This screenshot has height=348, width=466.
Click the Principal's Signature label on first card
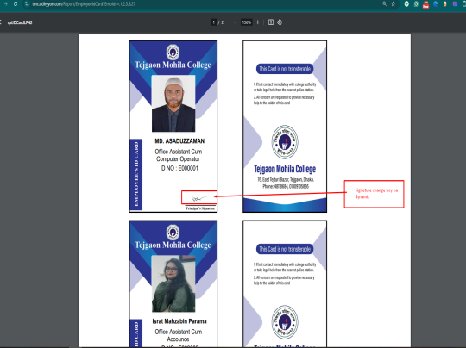[200, 208]
